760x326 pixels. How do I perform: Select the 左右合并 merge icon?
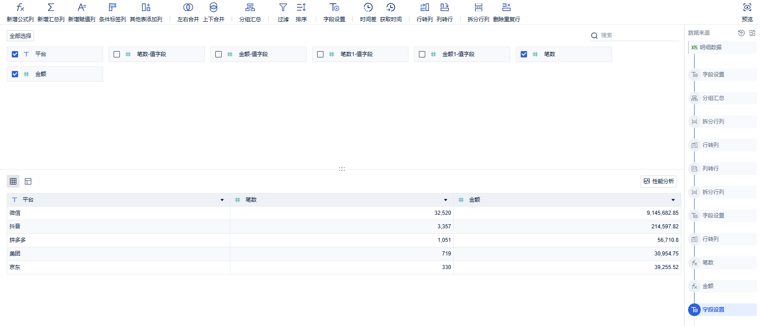click(x=188, y=8)
